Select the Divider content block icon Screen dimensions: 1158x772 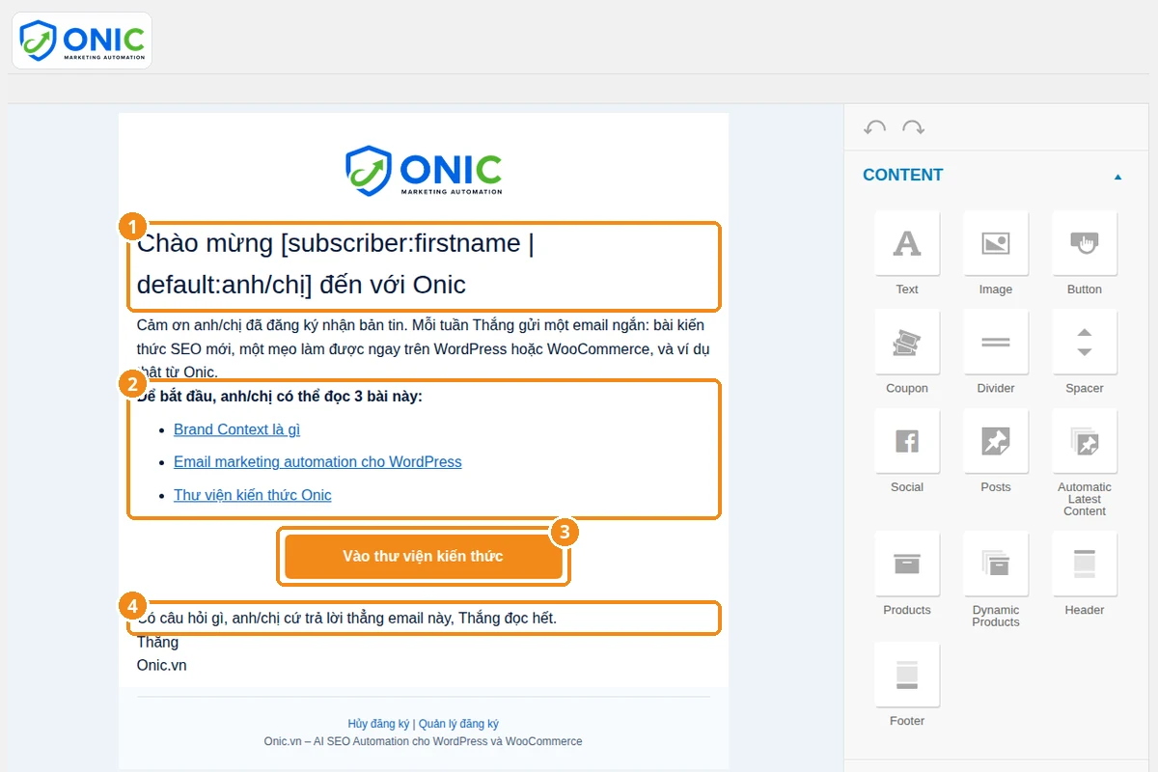[x=996, y=342]
